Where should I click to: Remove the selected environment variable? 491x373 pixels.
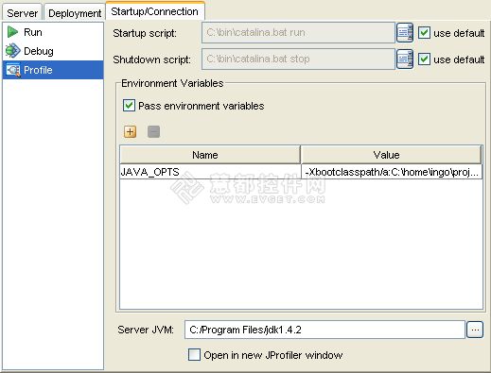pos(153,131)
